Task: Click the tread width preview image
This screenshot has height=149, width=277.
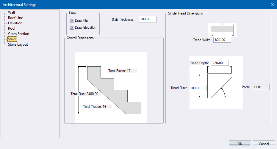Action: (x=222, y=29)
